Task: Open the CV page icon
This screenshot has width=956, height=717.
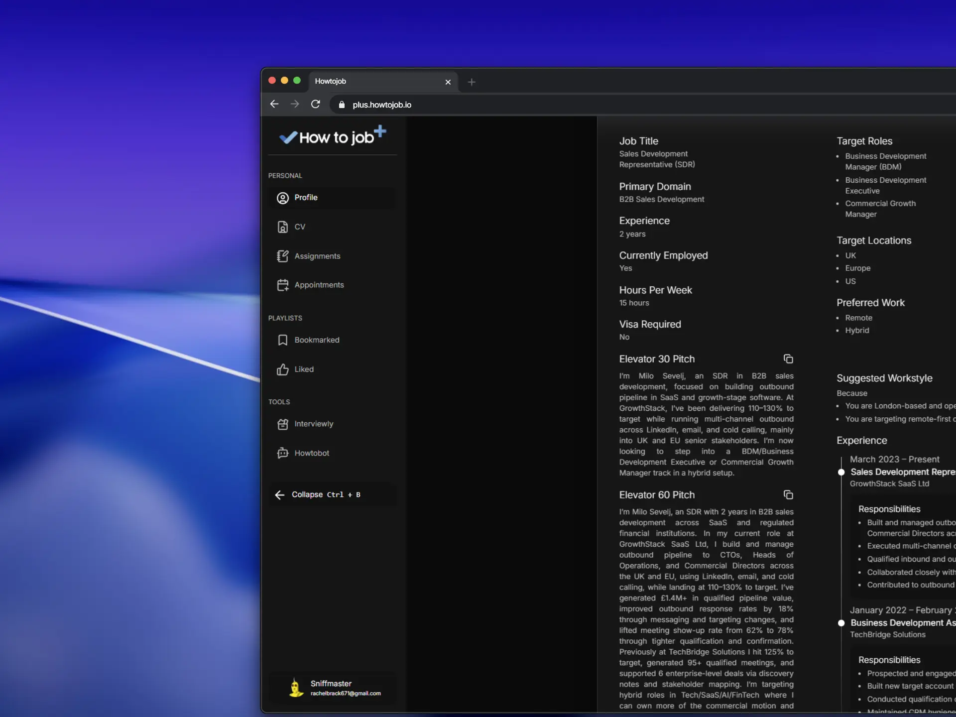Action: [x=282, y=227]
